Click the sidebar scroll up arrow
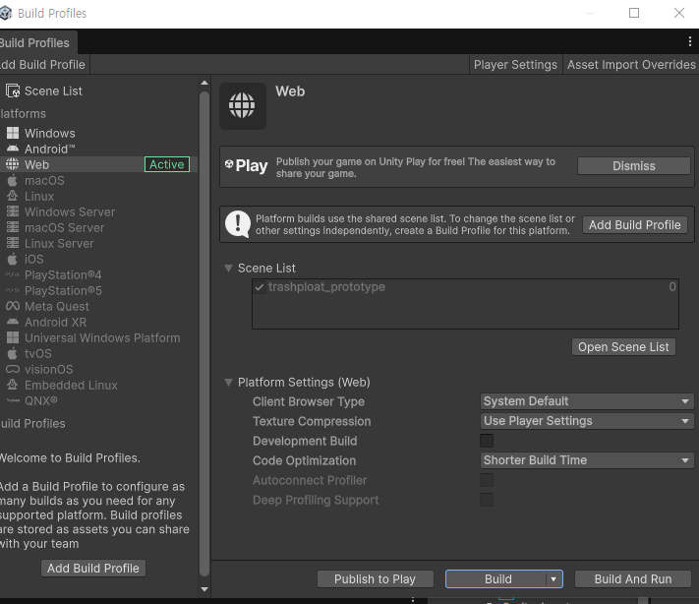Image resolution: width=699 pixels, height=604 pixels. pos(204,83)
